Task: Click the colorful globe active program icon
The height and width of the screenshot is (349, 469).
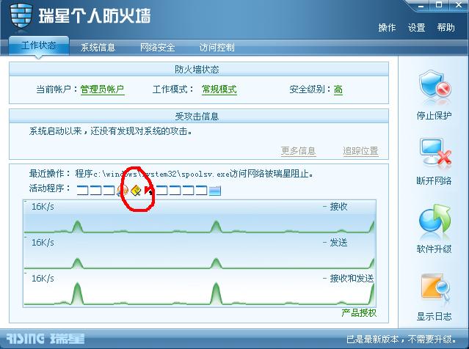Action: 123,191
